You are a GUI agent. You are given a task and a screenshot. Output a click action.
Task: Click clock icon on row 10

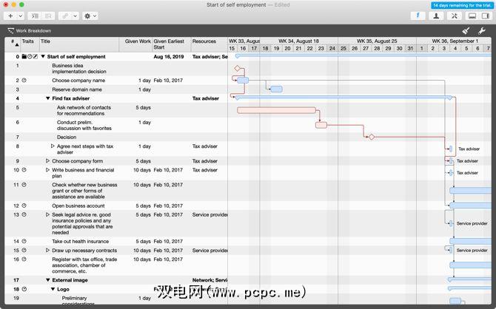click(x=24, y=170)
